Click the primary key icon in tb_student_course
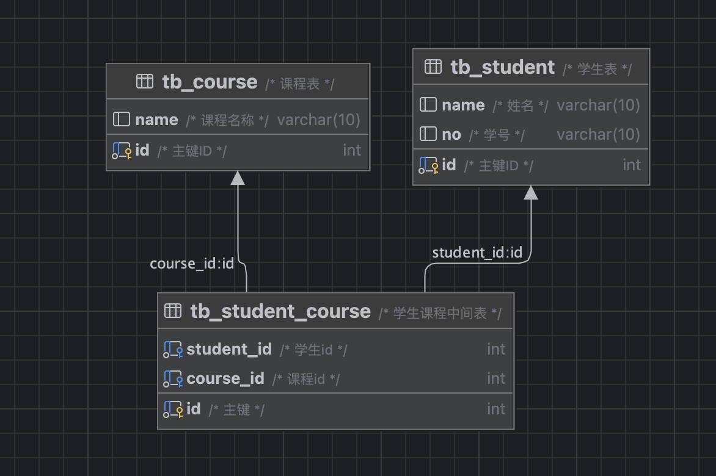 [173, 409]
